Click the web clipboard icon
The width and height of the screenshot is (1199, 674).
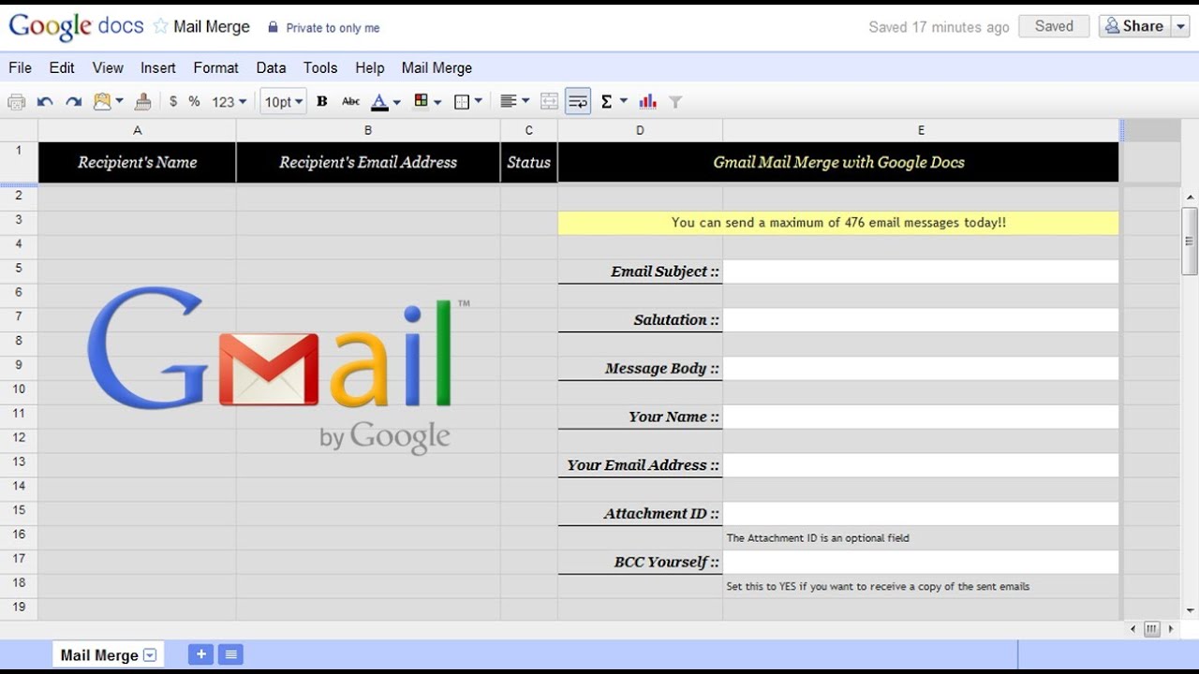[x=101, y=101]
